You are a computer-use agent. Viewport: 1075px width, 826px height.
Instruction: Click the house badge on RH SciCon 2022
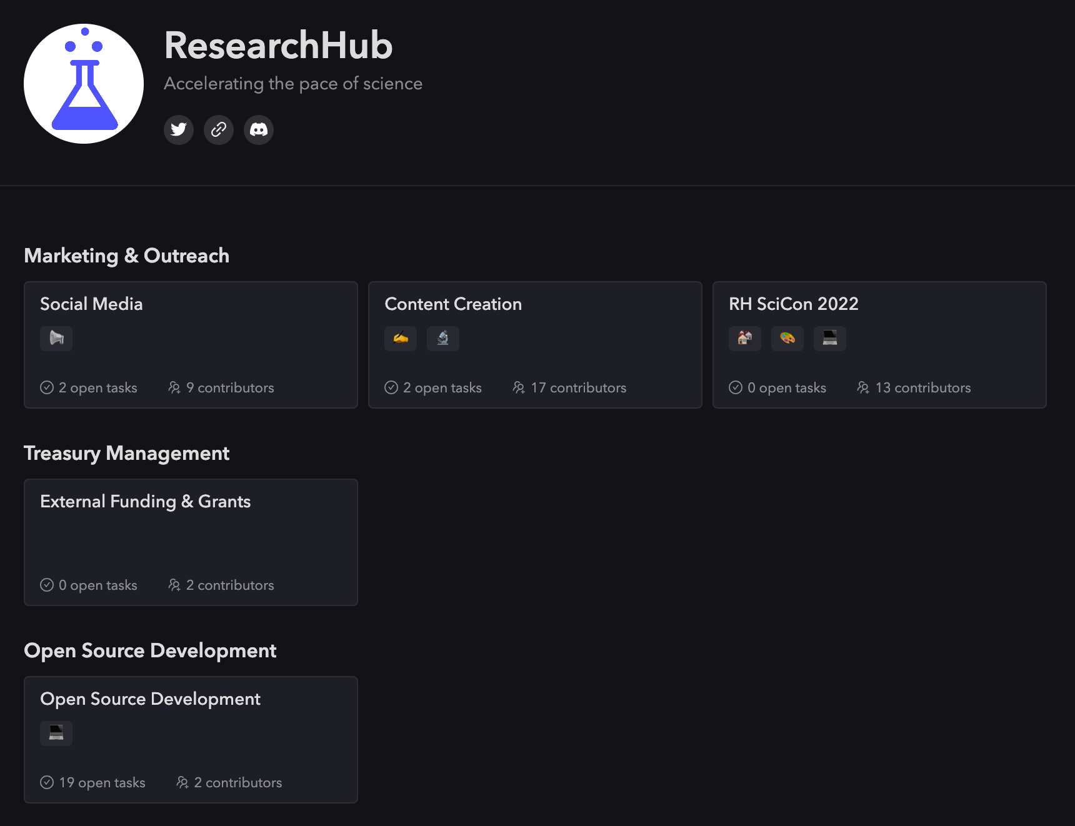click(x=744, y=338)
